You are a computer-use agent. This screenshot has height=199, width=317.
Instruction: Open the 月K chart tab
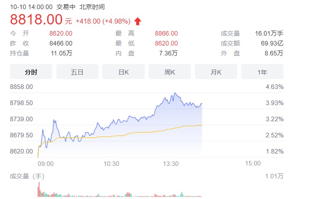tap(216, 72)
